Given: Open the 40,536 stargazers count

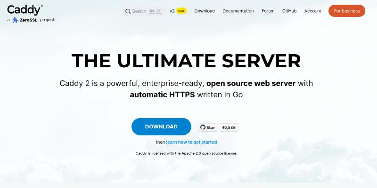Looking at the screenshot, I should (x=229, y=127).
